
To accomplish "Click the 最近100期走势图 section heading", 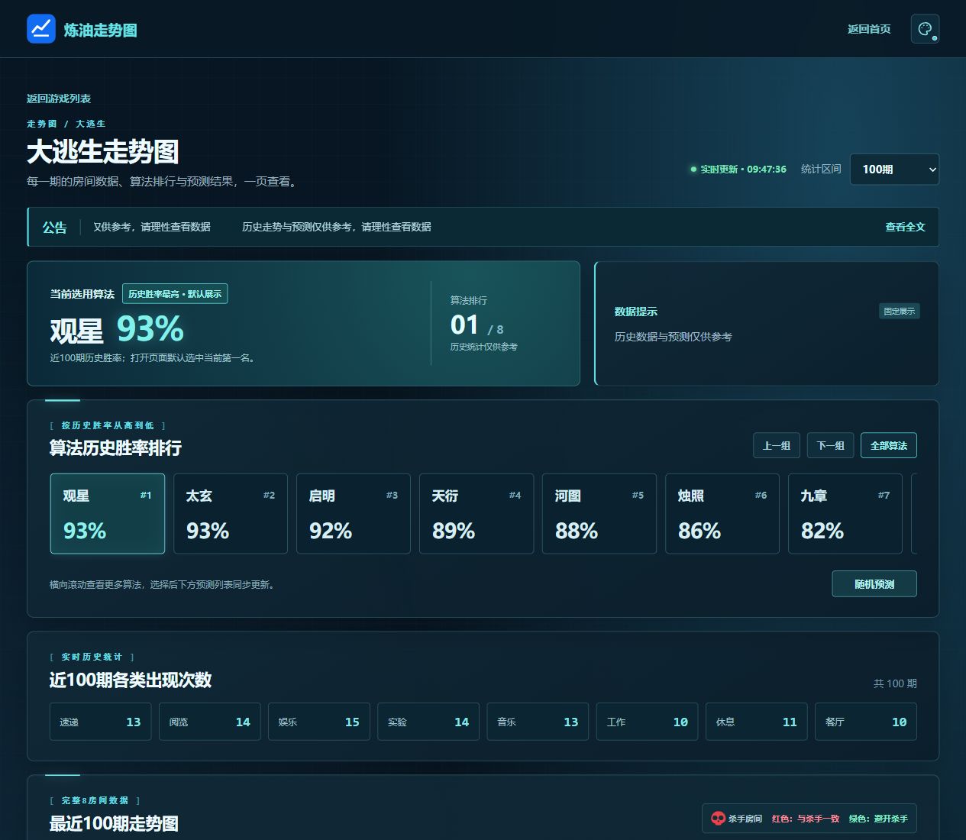I will click(115, 824).
